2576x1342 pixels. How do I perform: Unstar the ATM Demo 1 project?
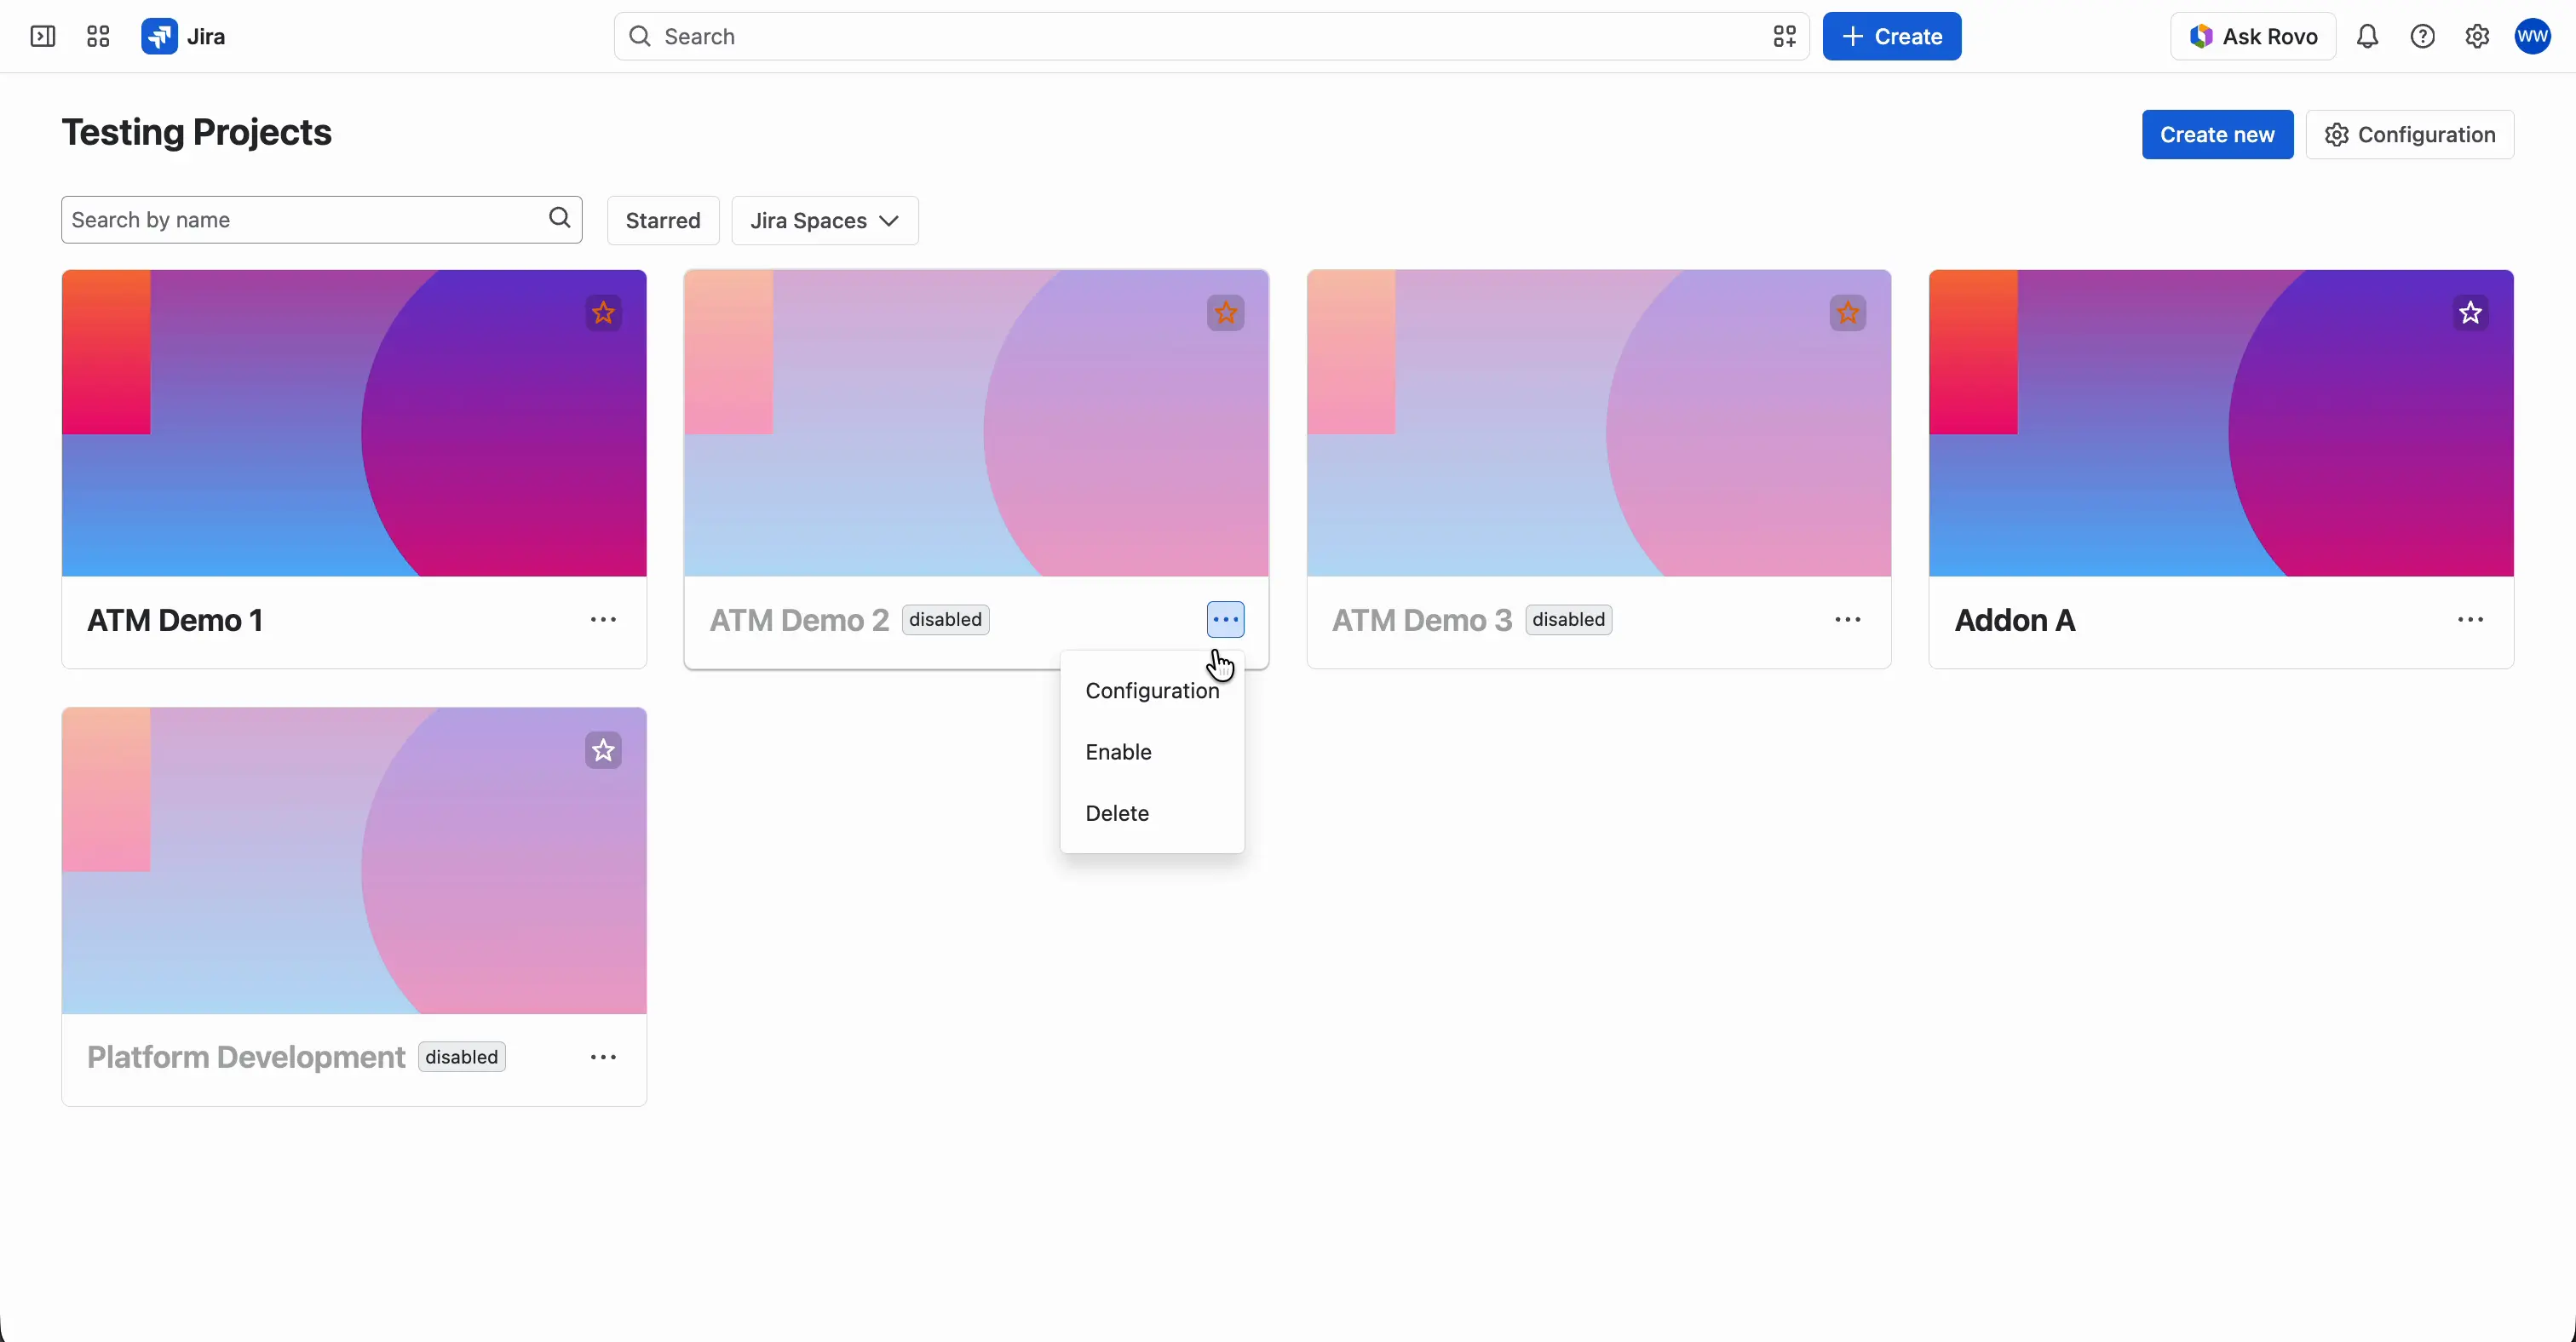coord(603,313)
